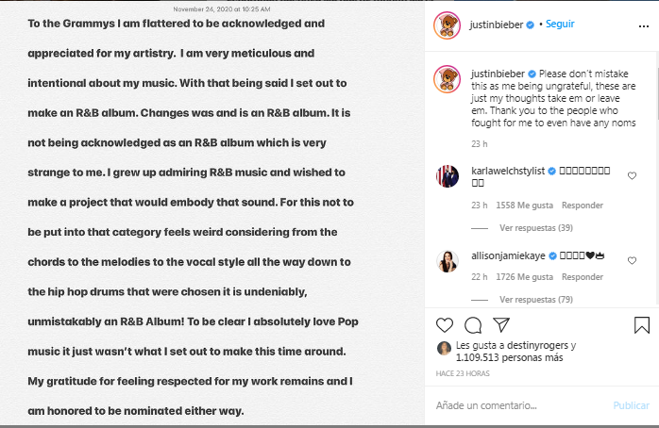Click Responder under karlawelchstylist's comment
Screen dimensions: 659x428
pyautogui.click(x=582, y=206)
